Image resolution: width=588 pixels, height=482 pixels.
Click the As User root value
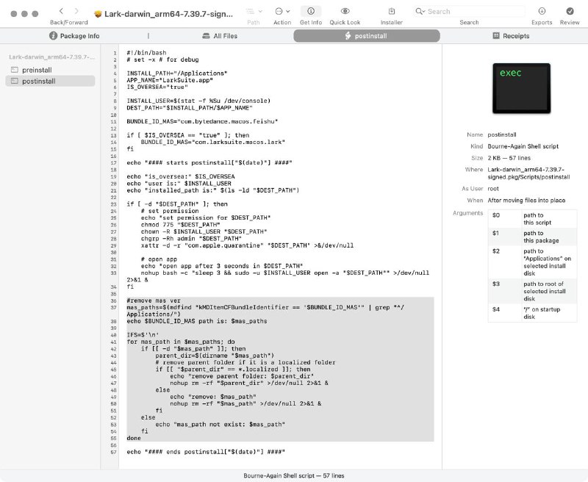click(x=493, y=189)
